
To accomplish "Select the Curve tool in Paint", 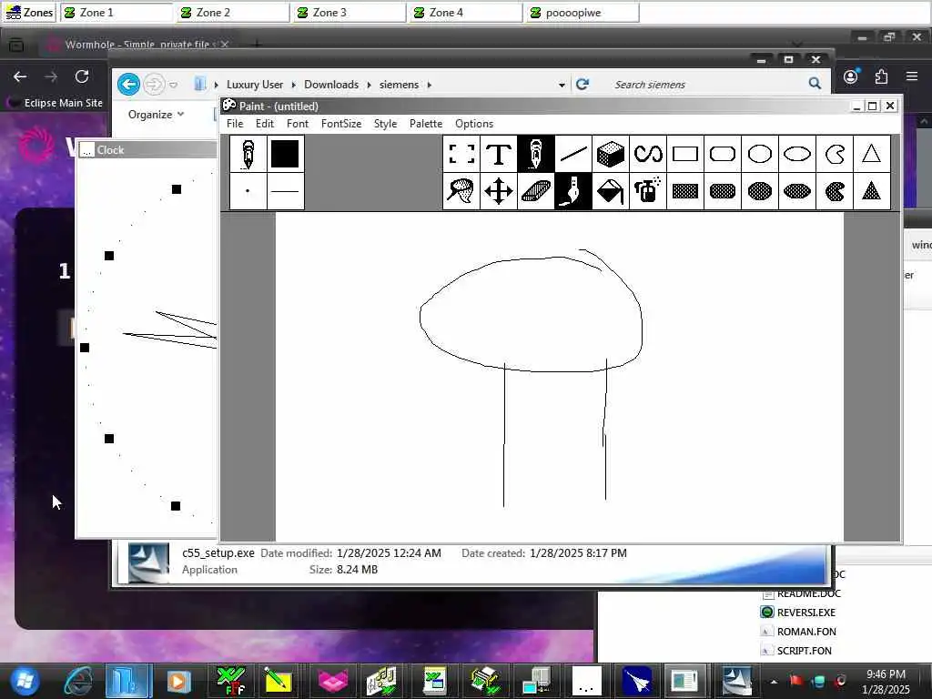I will click(x=648, y=154).
